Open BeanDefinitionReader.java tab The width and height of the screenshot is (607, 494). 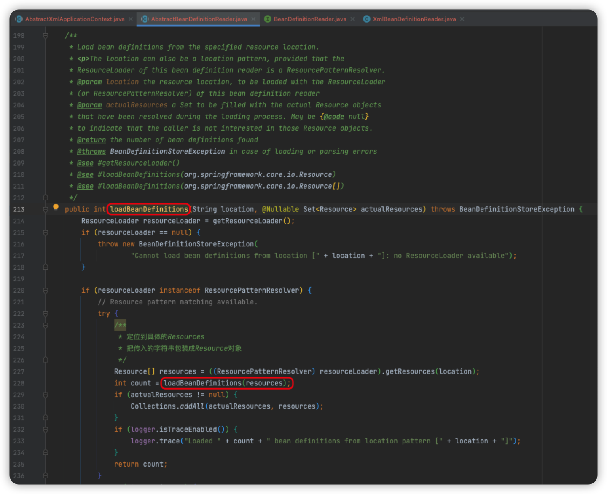pos(310,19)
